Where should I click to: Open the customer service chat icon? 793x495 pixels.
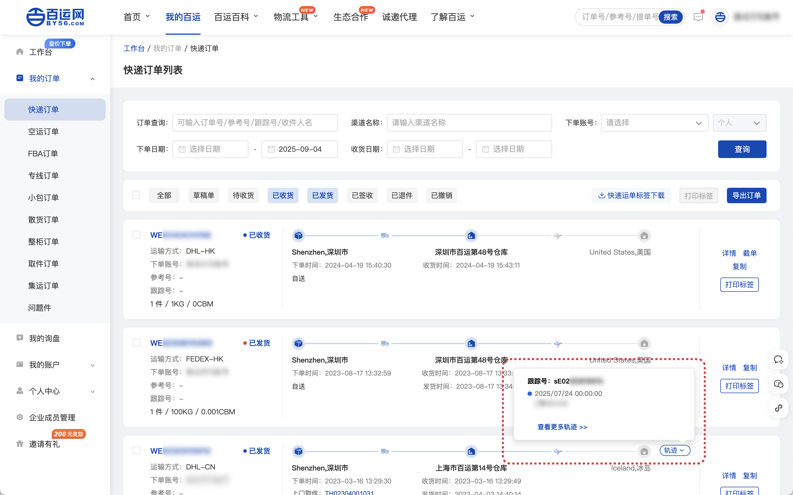[x=778, y=360]
